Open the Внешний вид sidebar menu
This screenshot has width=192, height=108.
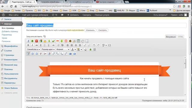point(11,65)
